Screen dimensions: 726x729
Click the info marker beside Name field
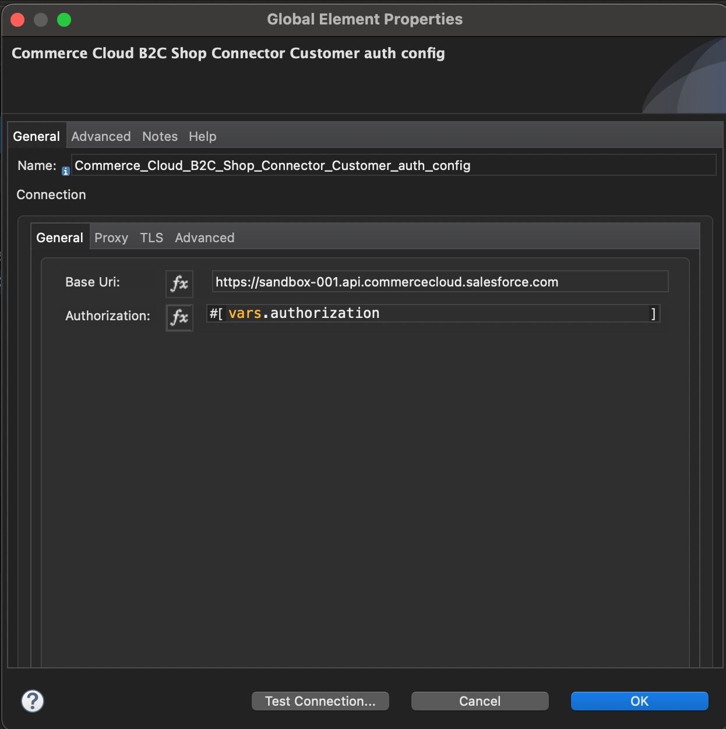click(x=66, y=171)
